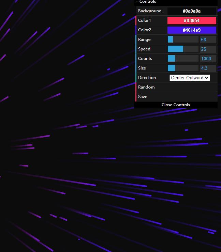Screen dimensions: 221x252
Task: Click the Size slider track
Action: (x=183, y=68)
